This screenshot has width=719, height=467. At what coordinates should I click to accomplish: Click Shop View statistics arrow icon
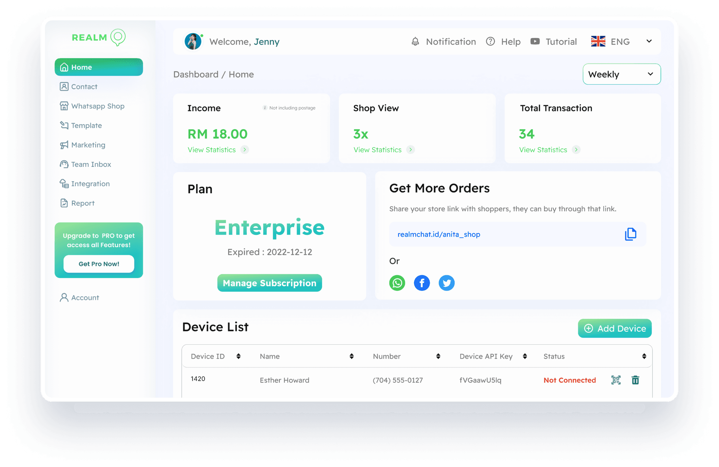tap(410, 150)
